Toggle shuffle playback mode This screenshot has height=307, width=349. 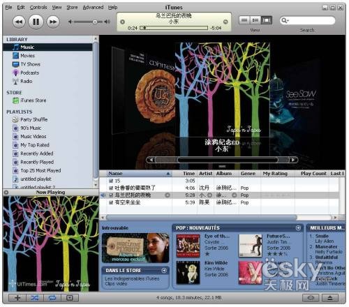point(35,298)
